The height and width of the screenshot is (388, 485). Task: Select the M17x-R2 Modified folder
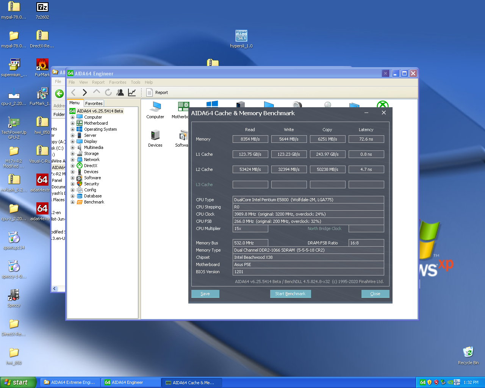[x=14, y=157]
